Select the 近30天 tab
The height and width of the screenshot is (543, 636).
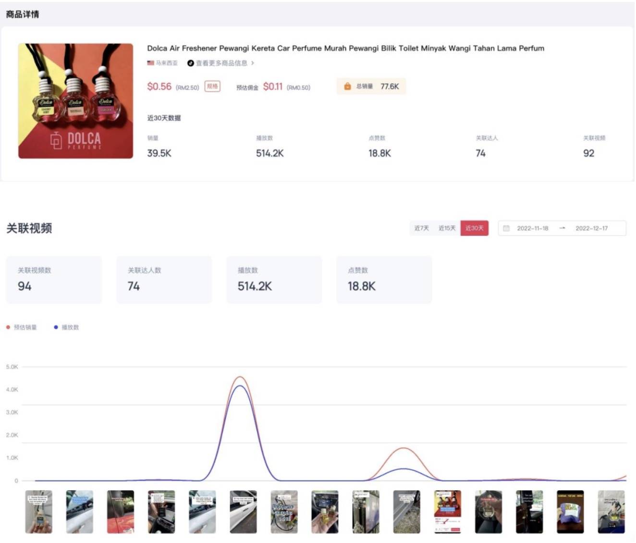tap(475, 228)
